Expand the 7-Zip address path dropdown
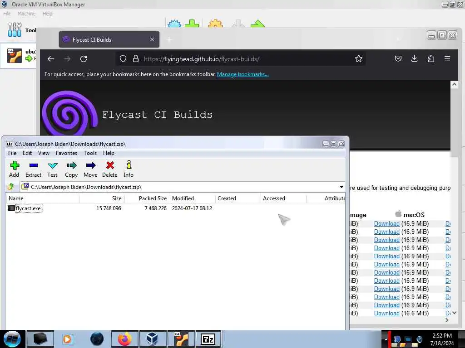The width and height of the screenshot is (465, 348). pyautogui.click(x=341, y=187)
